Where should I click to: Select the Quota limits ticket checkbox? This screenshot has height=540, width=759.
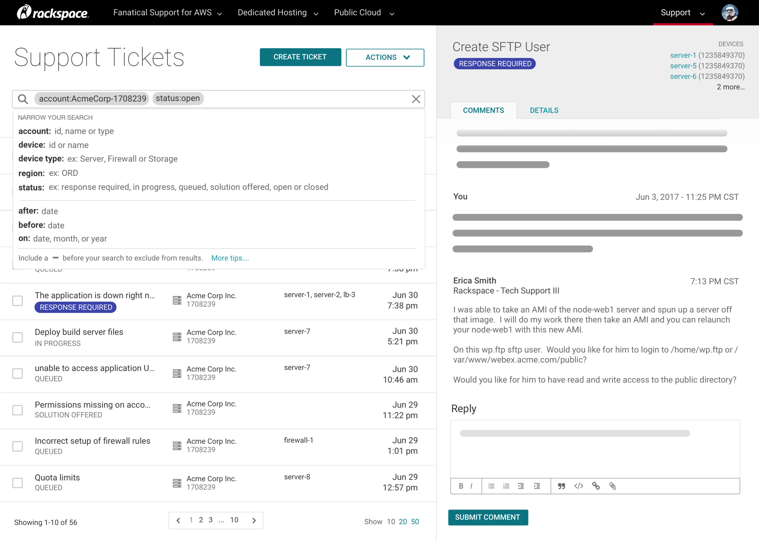[18, 483]
